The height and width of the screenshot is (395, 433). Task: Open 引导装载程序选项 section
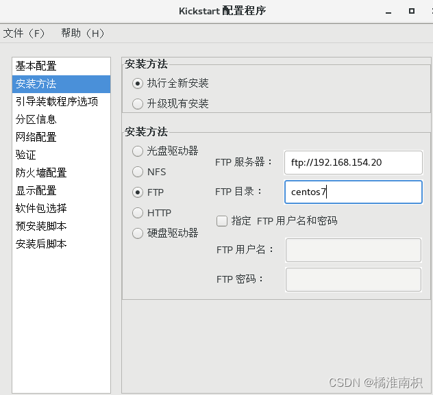click(x=61, y=101)
